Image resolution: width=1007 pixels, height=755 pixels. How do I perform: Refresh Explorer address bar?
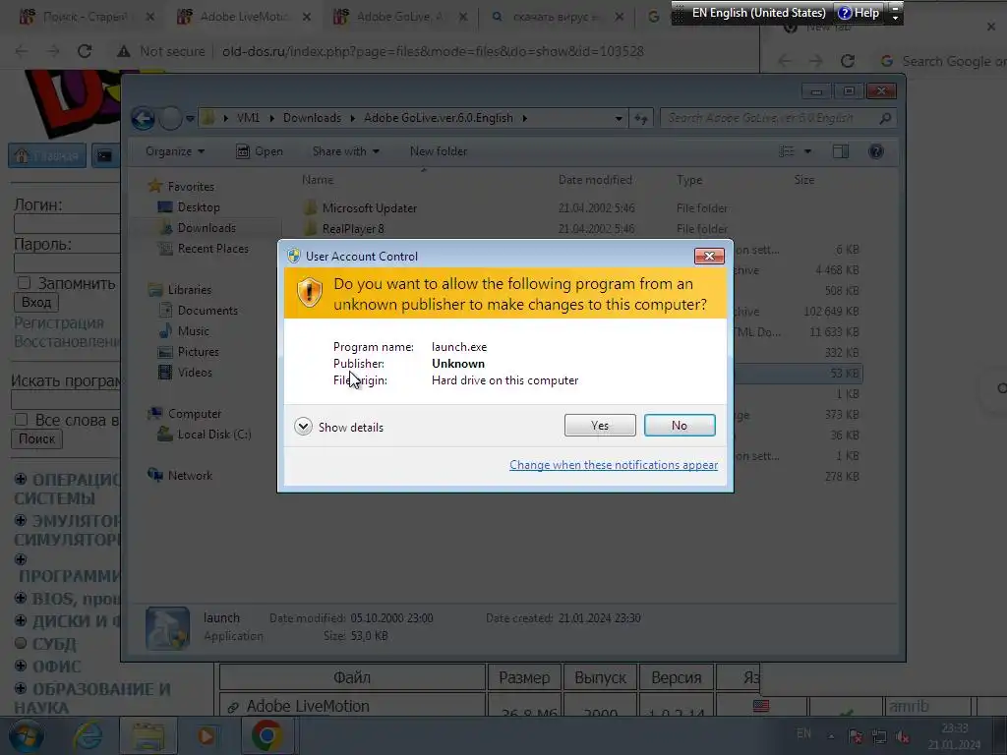click(641, 118)
